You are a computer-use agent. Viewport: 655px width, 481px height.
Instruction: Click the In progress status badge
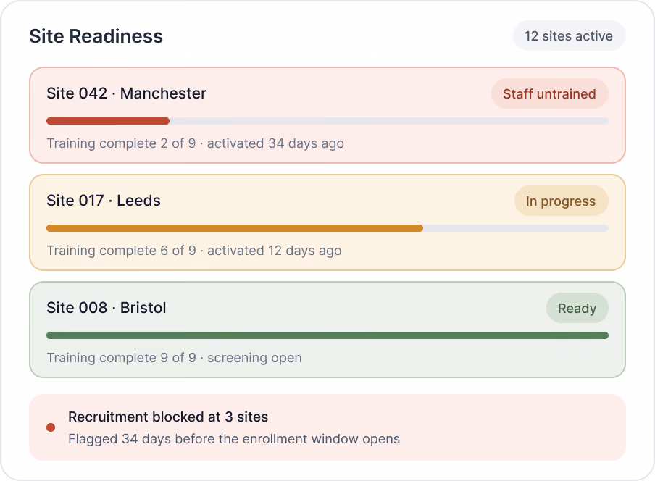561,201
